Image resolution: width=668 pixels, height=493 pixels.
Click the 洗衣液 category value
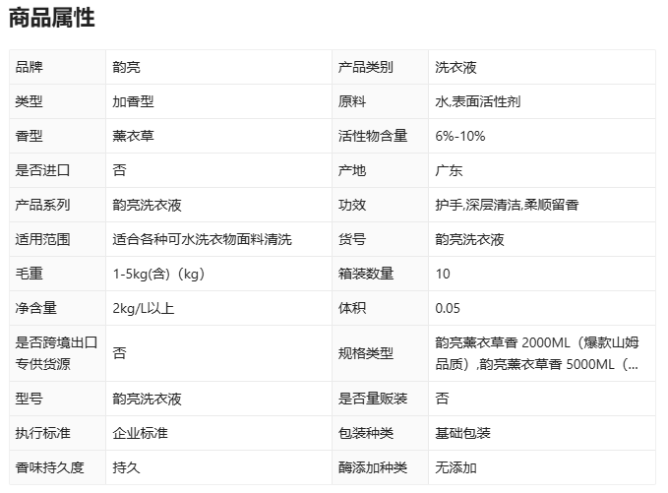tap(455, 67)
